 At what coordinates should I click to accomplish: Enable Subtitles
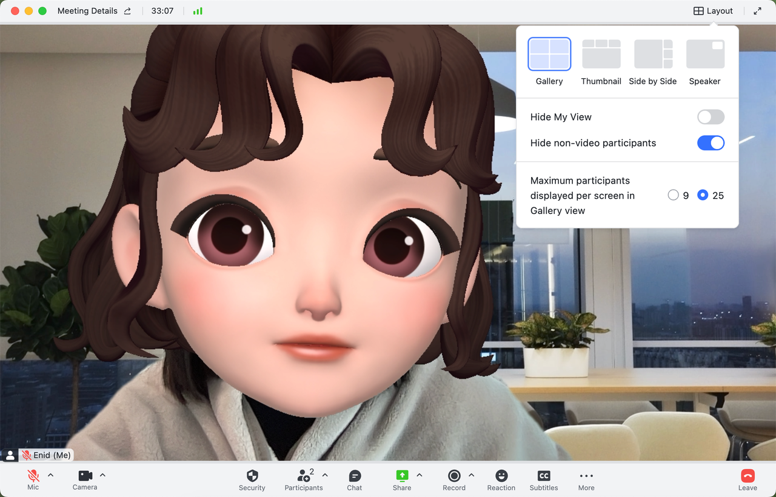click(543, 479)
